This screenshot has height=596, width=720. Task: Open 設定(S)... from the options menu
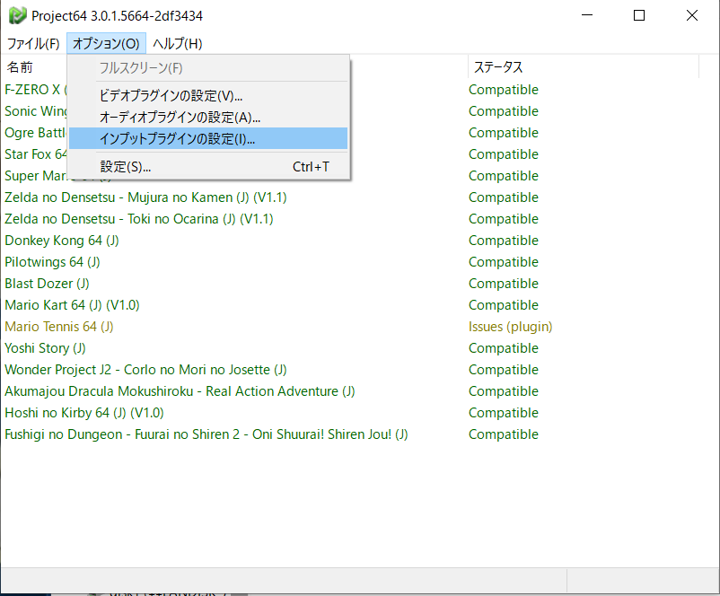208,167
